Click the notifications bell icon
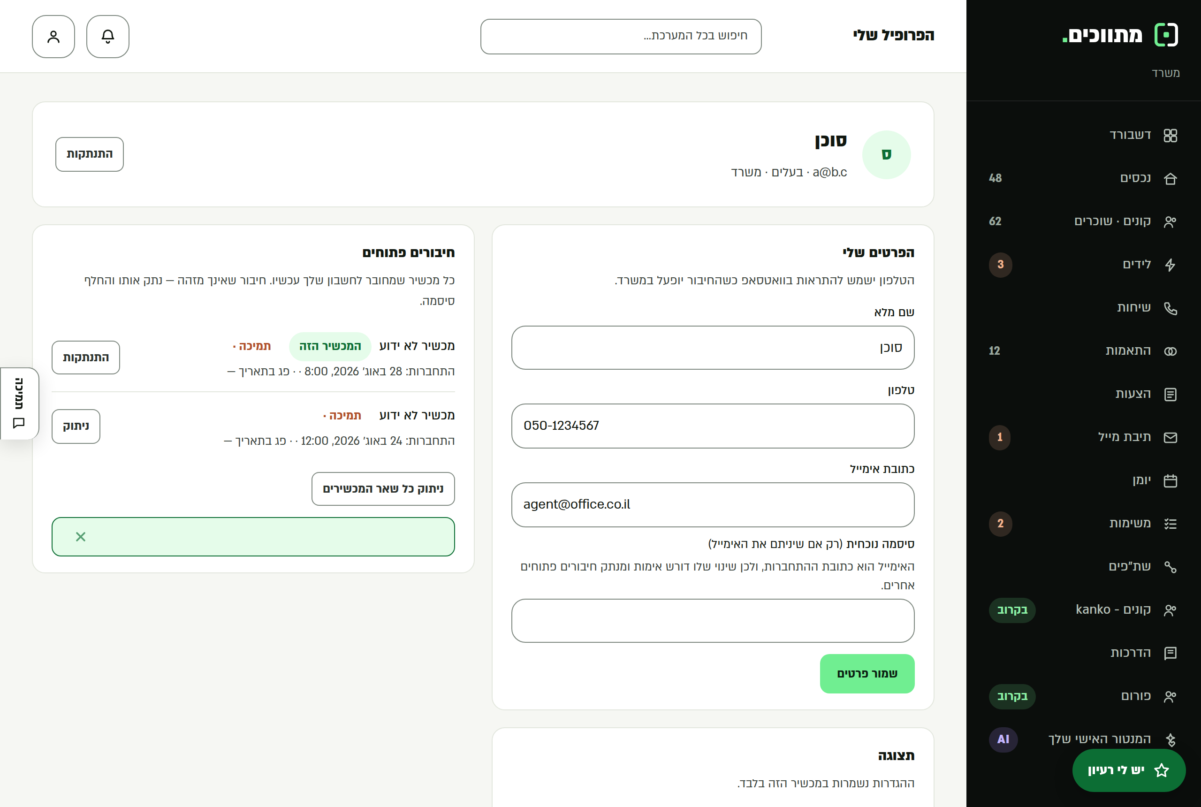 pyautogui.click(x=107, y=37)
